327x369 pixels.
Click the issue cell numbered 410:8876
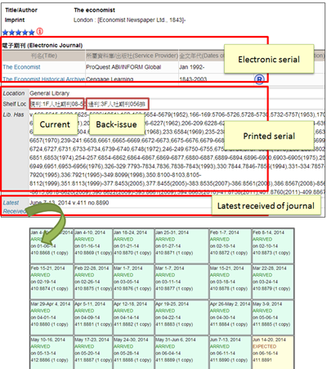133,281
